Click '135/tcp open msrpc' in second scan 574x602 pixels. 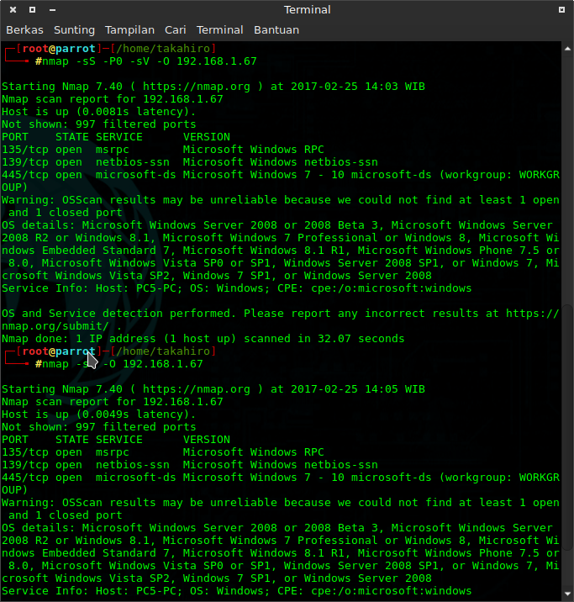tap(66, 451)
